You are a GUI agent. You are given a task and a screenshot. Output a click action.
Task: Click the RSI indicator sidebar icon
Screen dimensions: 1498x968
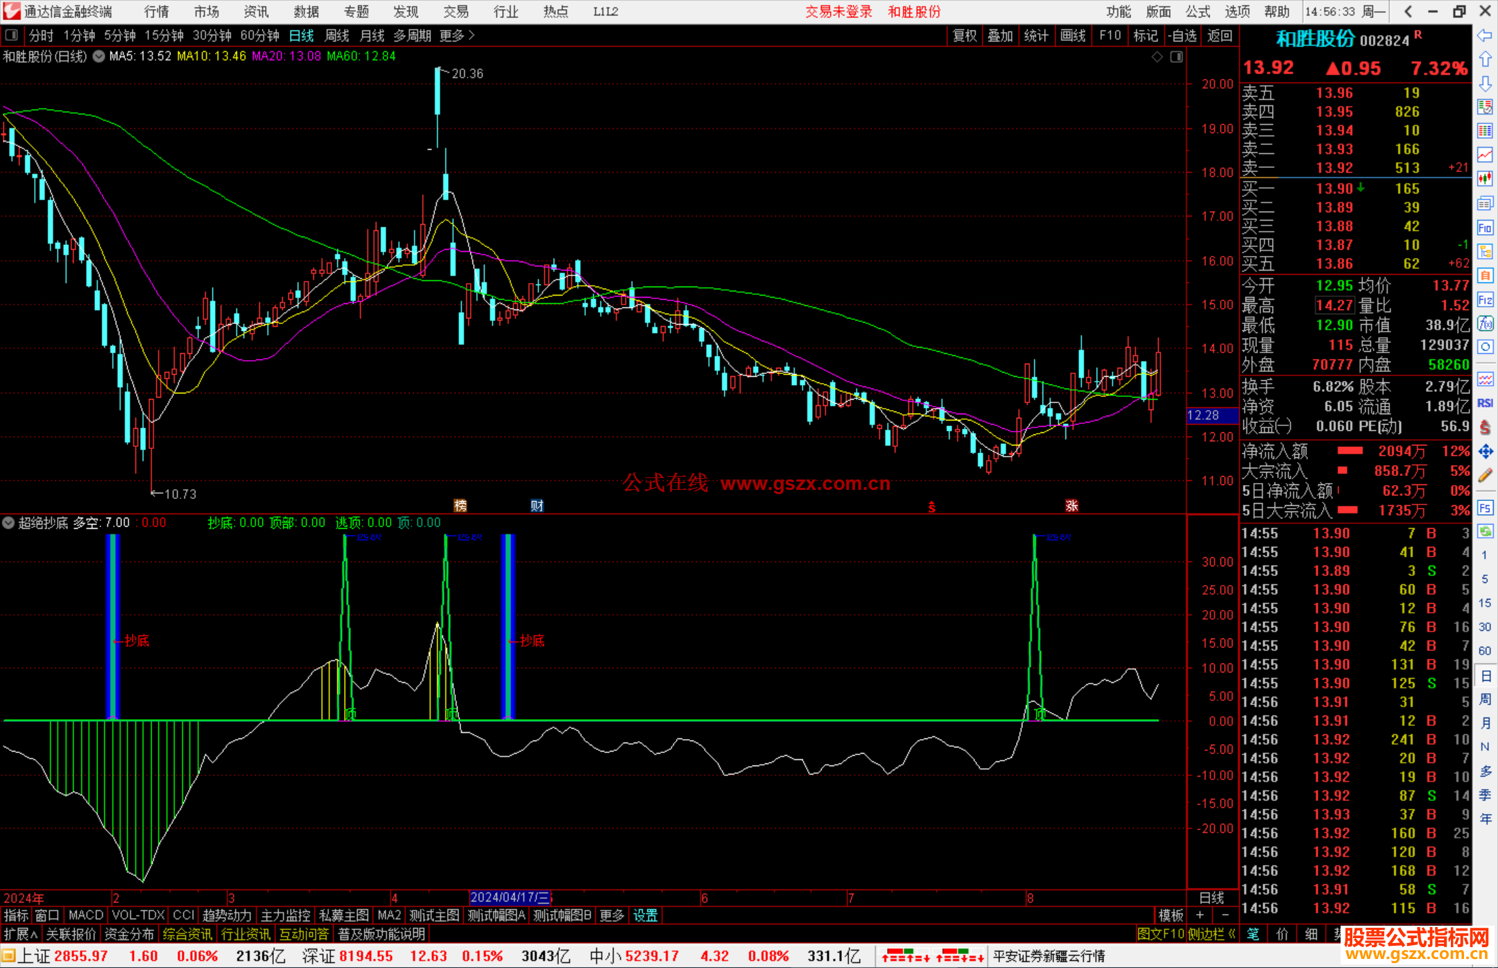1485,403
